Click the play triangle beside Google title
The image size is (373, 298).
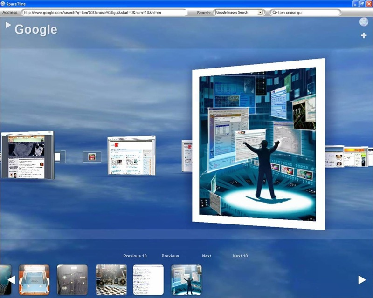pyautogui.click(x=8, y=25)
